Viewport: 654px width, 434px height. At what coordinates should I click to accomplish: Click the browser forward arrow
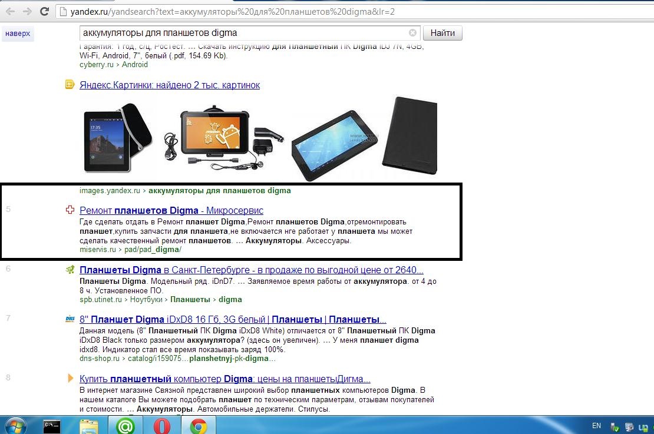pos(28,12)
